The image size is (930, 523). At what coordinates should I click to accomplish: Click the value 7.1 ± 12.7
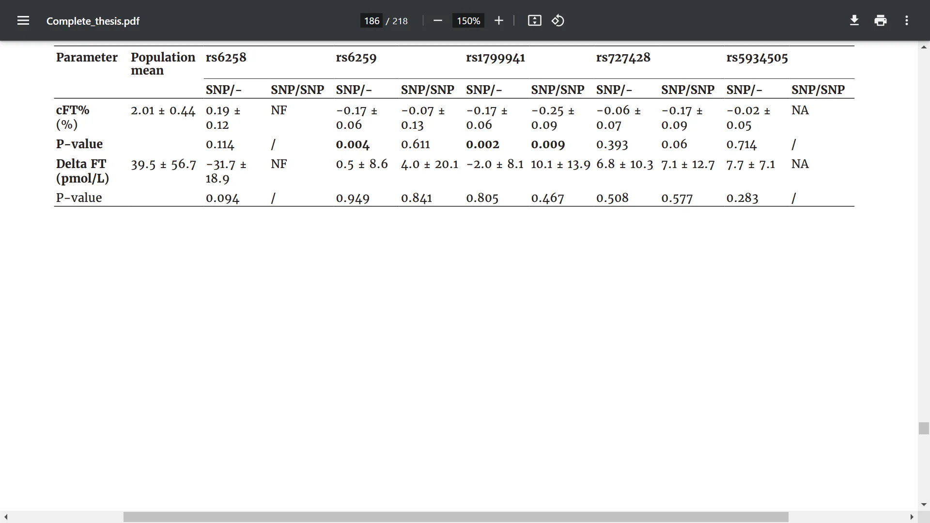pos(688,164)
